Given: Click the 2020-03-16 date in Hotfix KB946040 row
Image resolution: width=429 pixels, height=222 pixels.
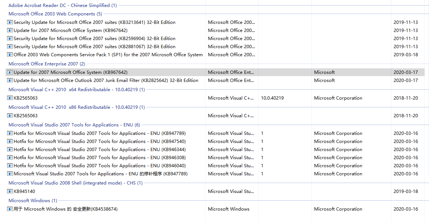Looking at the screenshot, I should tap(406, 165).
